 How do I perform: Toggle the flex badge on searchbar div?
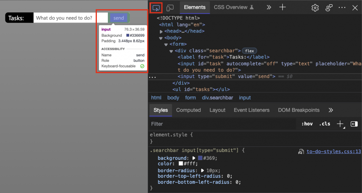tap(249, 51)
